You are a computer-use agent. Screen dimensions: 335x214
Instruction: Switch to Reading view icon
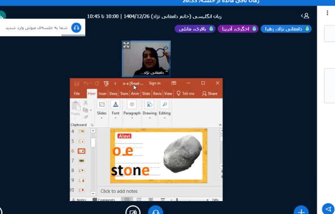[x=151, y=199]
